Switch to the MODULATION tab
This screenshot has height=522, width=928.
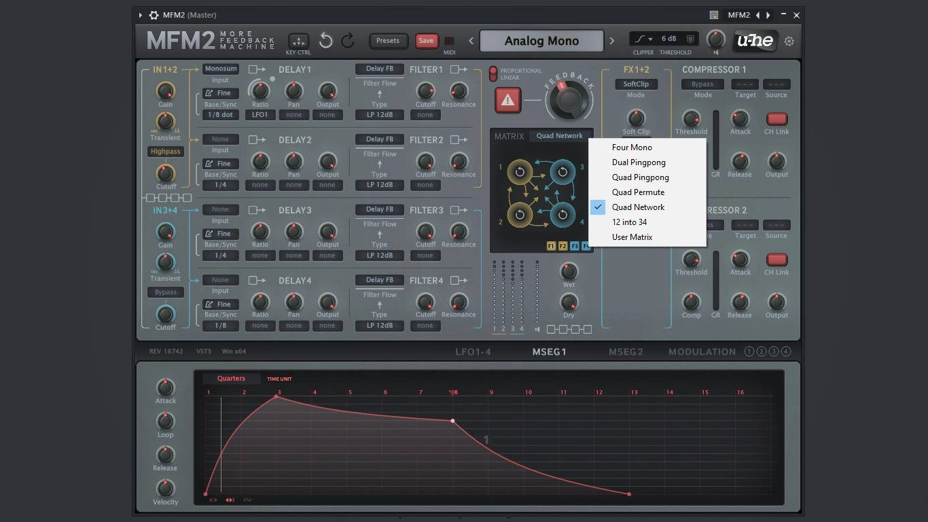702,352
